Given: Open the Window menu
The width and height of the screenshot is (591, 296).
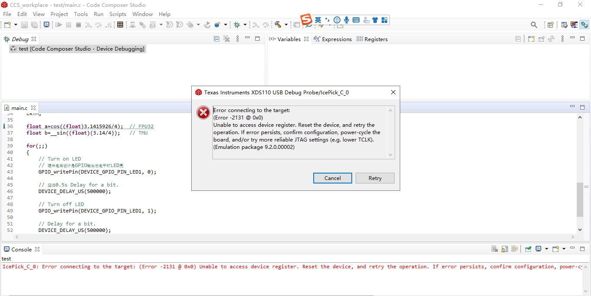Looking at the screenshot, I should click(x=142, y=14).
